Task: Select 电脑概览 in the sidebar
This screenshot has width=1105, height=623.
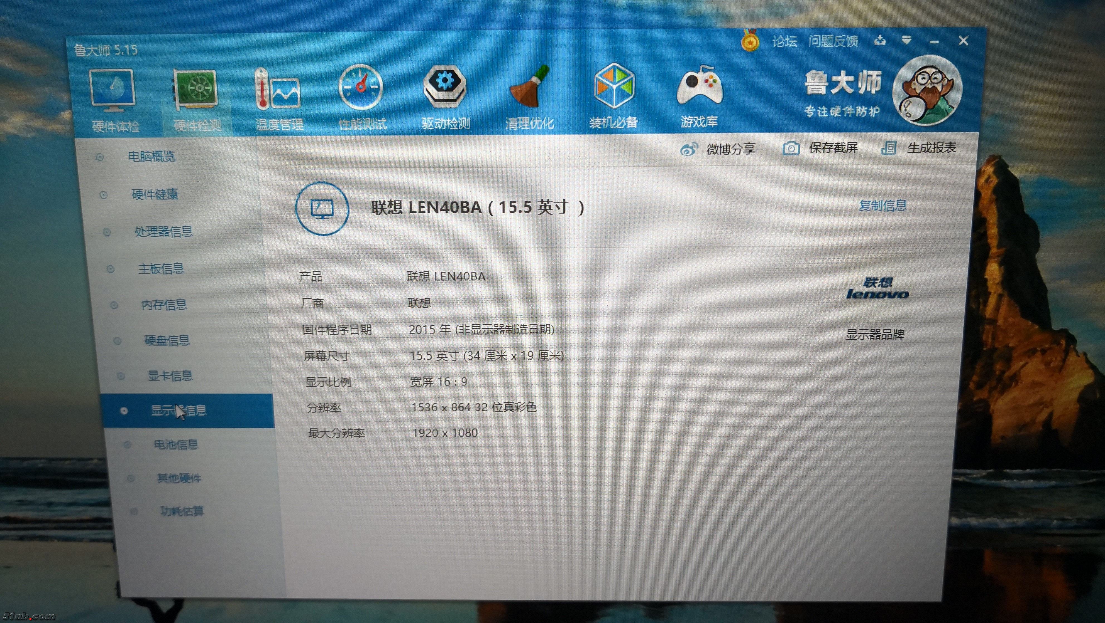Action: (x=151, y=156)
